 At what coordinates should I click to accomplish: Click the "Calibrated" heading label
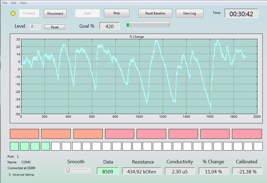point(247,162)
